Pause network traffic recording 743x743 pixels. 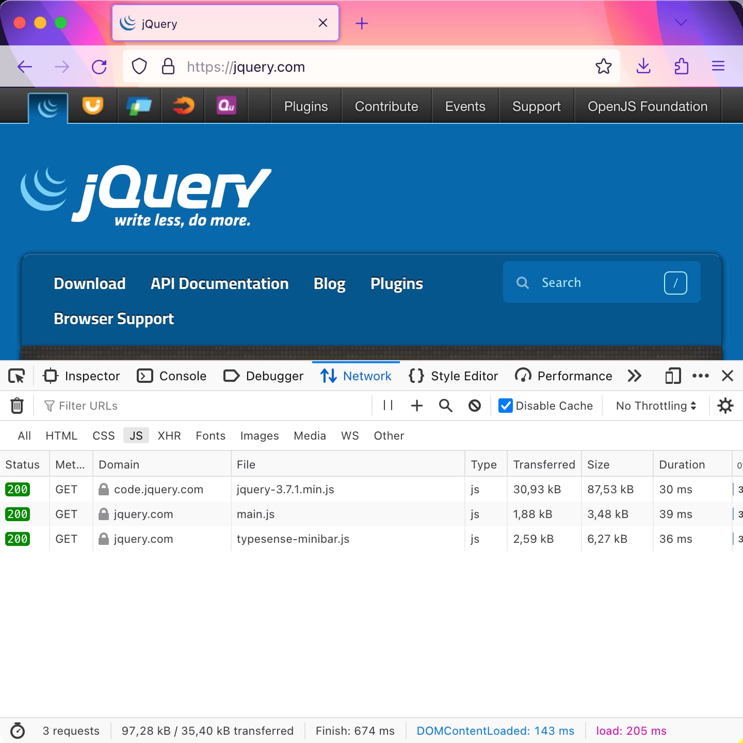pos(387,406)
